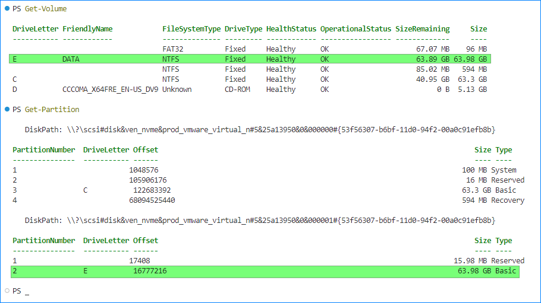Viewport: 541px width, 303px height.
Task: Click the blue status dot beside Get-Volume
Action: (x=7, y=9)
